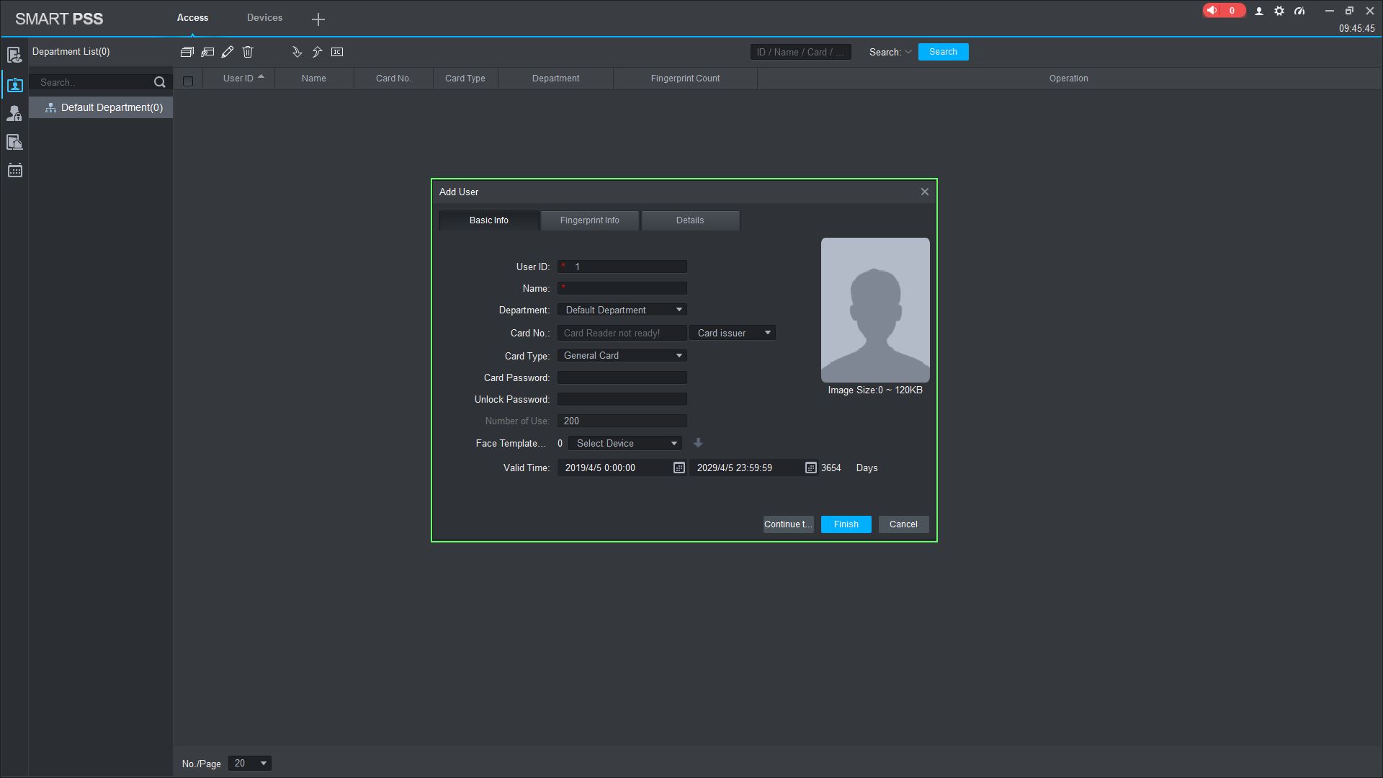Viewport: 1383px width, 778px height.
Task: Expand the Card issuer dropdown
Action: (x=733, y=333)
